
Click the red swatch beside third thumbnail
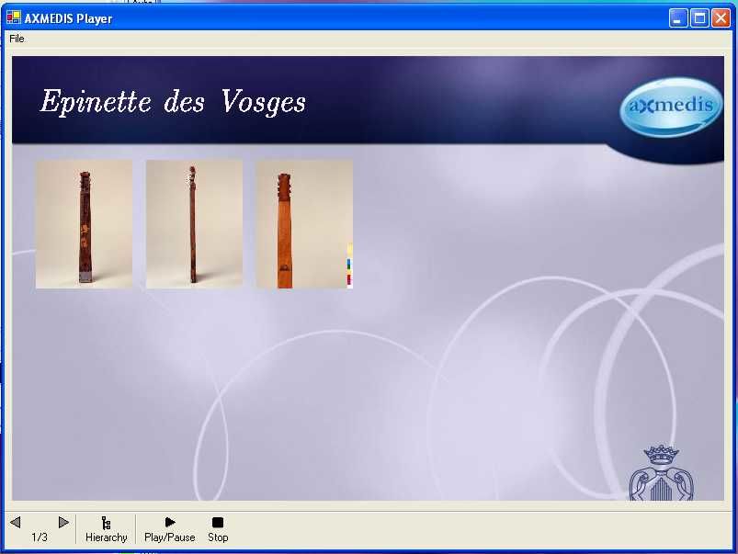[349, 278]
